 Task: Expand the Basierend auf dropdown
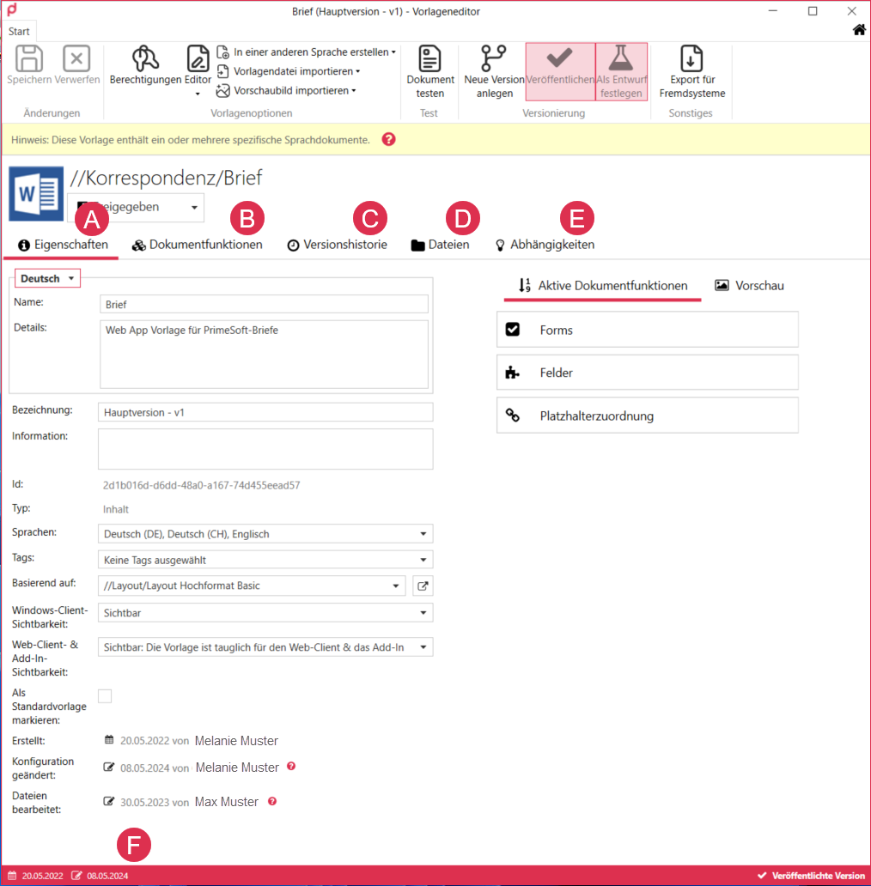pyautogui.click(x=396, y=586)
